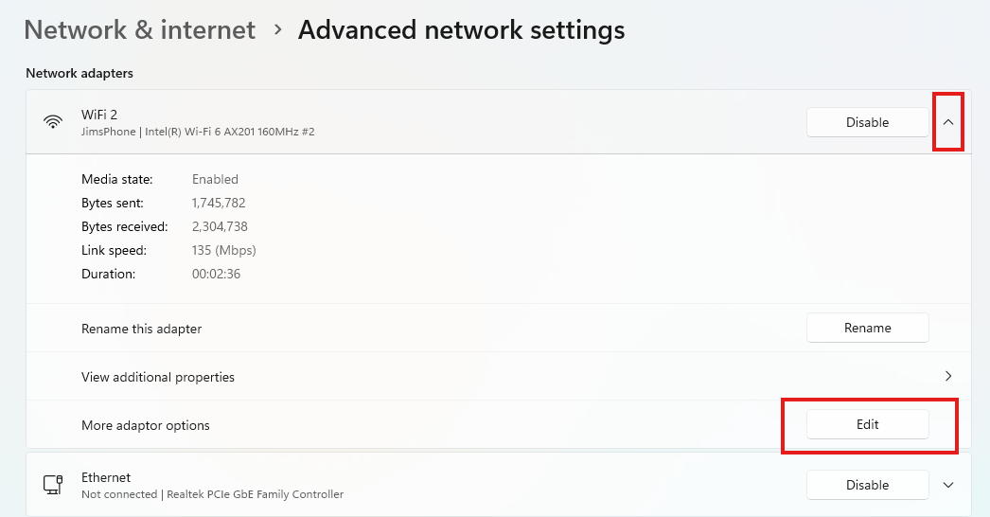
Task: Click the Advanced network settings title
Action: click(461, 30)
